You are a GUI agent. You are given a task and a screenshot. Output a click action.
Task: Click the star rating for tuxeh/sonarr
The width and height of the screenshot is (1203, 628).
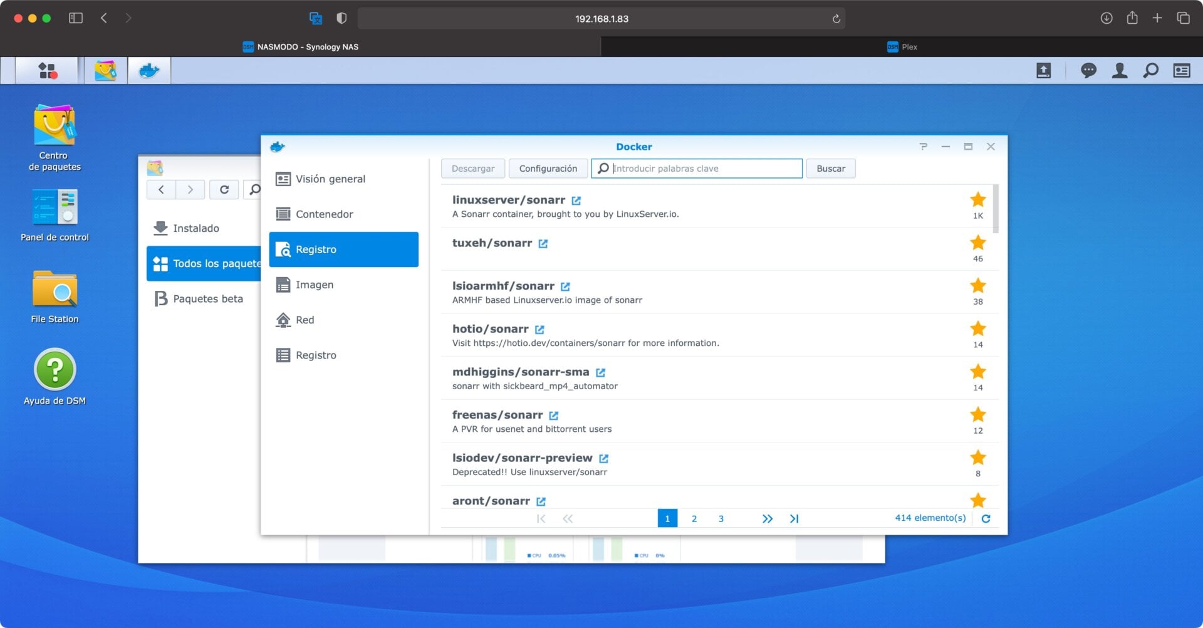pyautogui.click(x=977, y=243)
